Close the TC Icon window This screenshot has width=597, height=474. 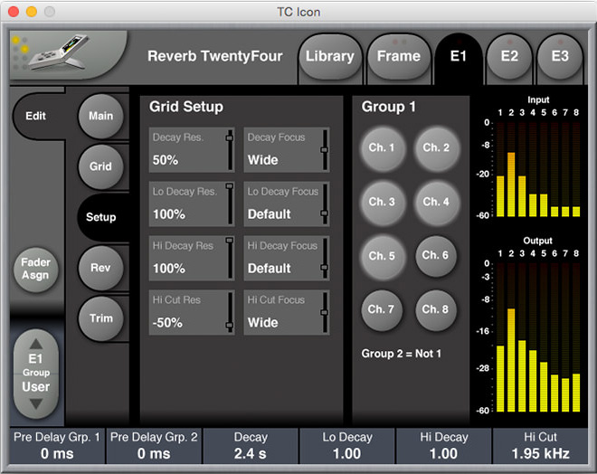tap(14, 12)
